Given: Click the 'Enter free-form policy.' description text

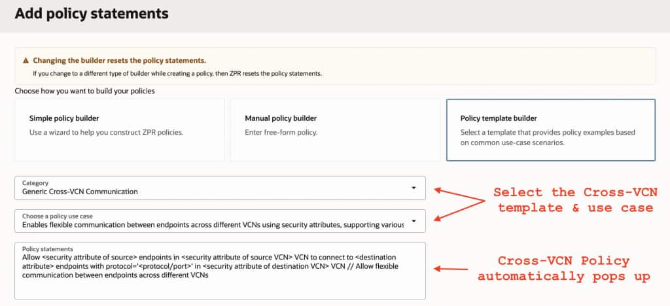Looking at the screenshot, I should click(x=281, y=133).
